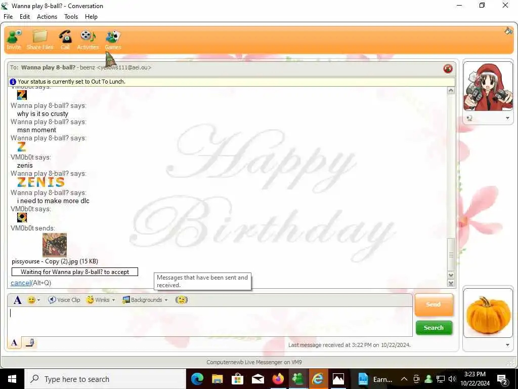
Task: Click the pissyourse image thumbnail
Action: pos(55,245)
